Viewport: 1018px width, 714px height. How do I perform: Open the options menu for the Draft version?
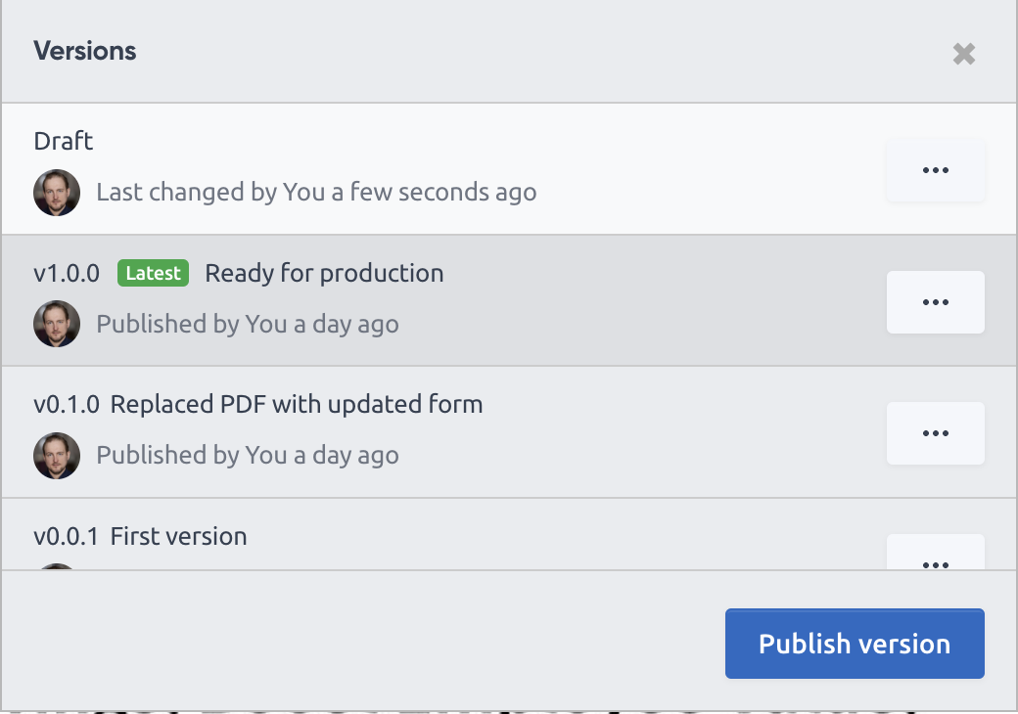coord(935,169)
